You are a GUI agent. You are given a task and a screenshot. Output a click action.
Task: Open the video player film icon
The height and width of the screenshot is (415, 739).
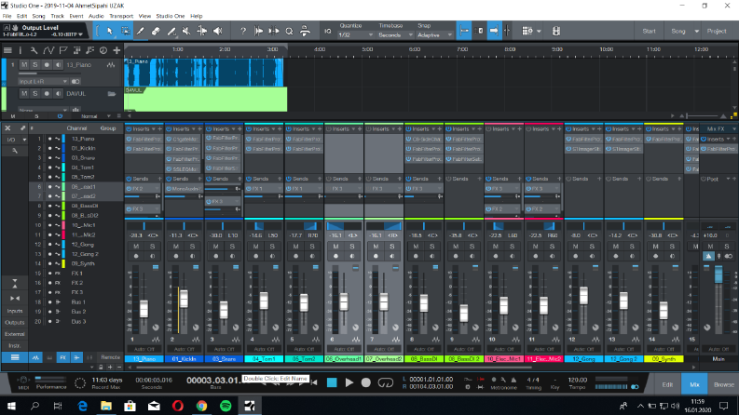pos(556,31)
